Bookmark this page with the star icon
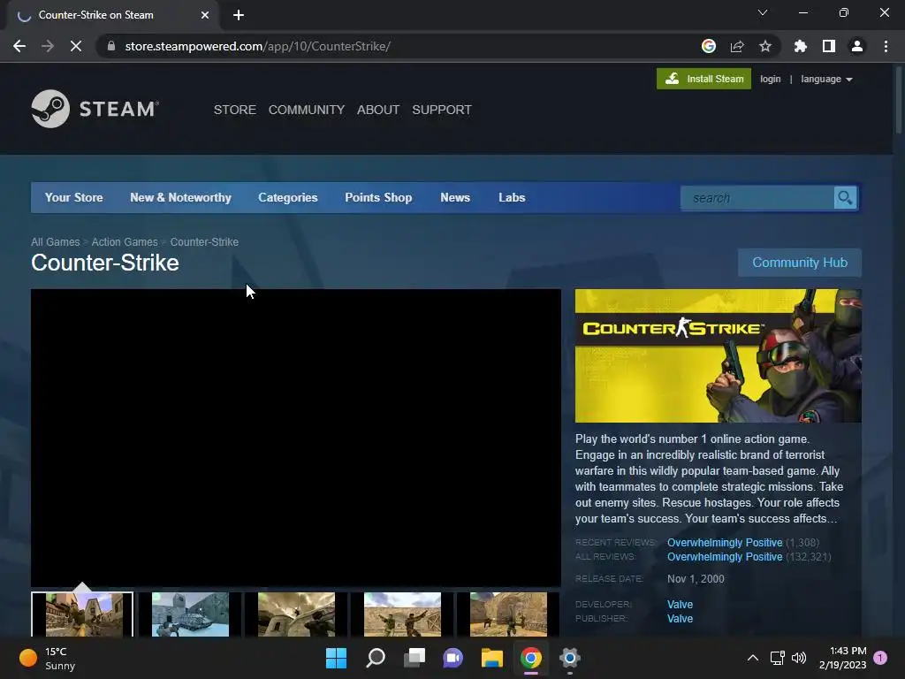The height and width of the screenshot is (679, 905). pyautogui.click(x=765, y=46)
